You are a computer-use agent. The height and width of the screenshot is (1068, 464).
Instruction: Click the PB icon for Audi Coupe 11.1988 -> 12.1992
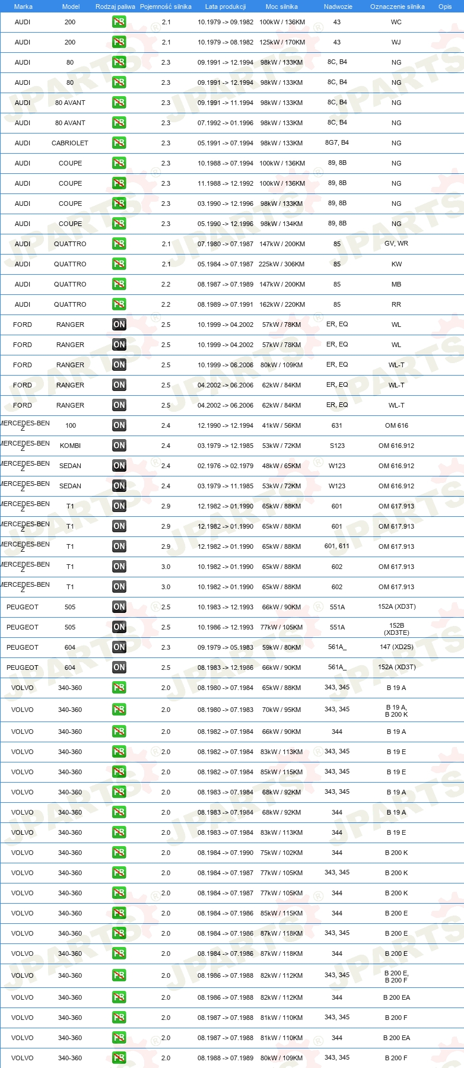click(x=119, y=183)
